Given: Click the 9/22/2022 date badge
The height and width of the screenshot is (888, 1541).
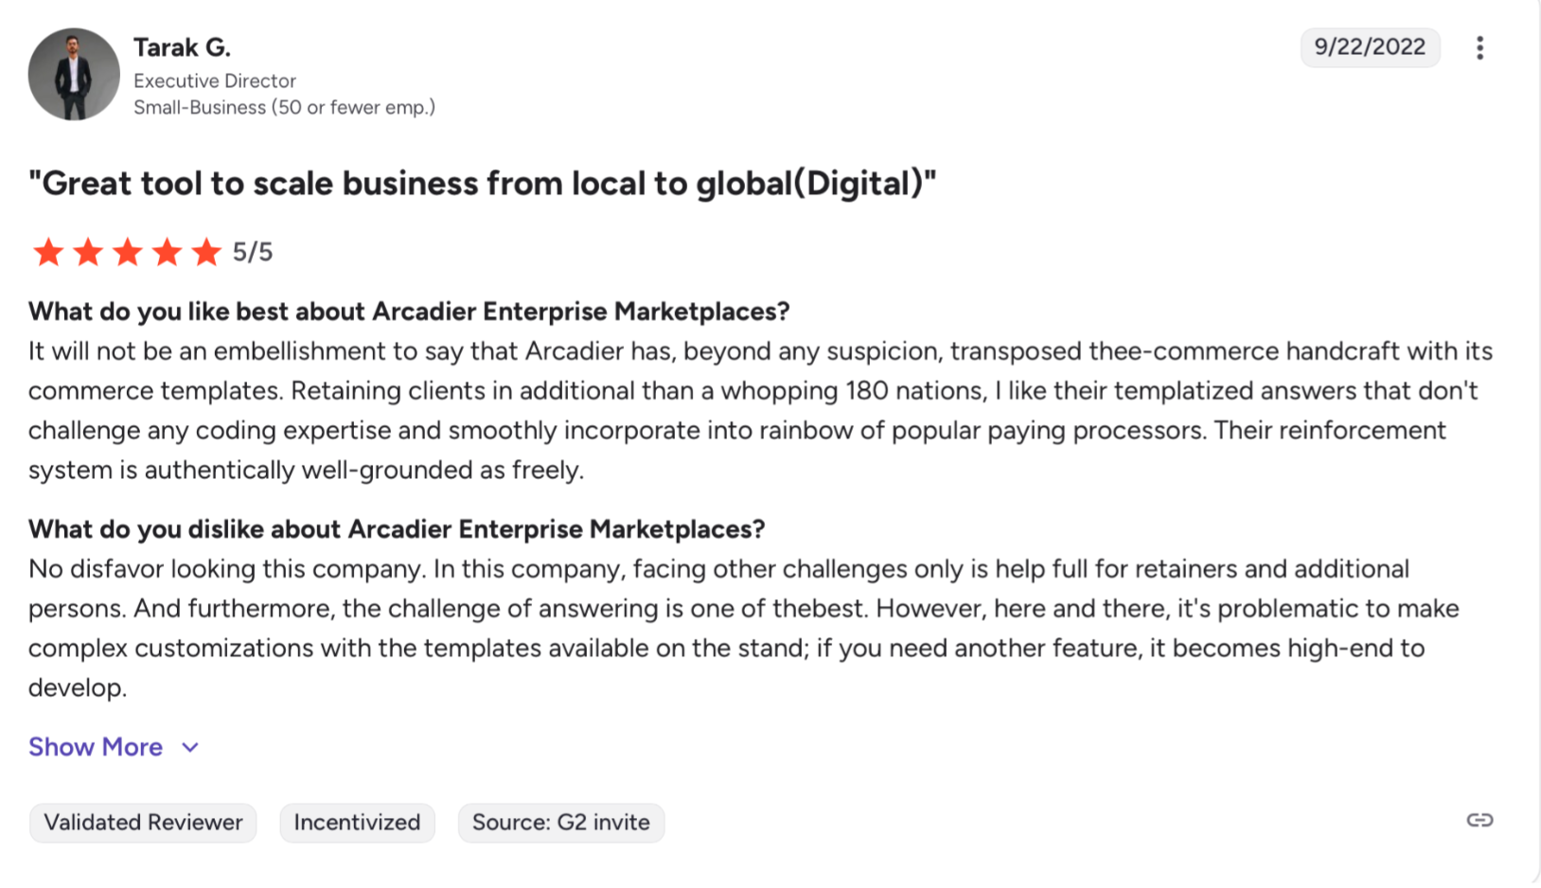Looking at the screenshot, I should click(1369, 47).
